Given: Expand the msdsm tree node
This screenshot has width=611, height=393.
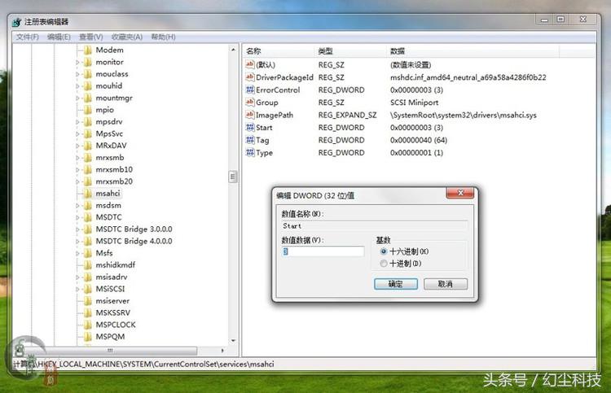Looking at the screenshot, I should coord(77,205).
